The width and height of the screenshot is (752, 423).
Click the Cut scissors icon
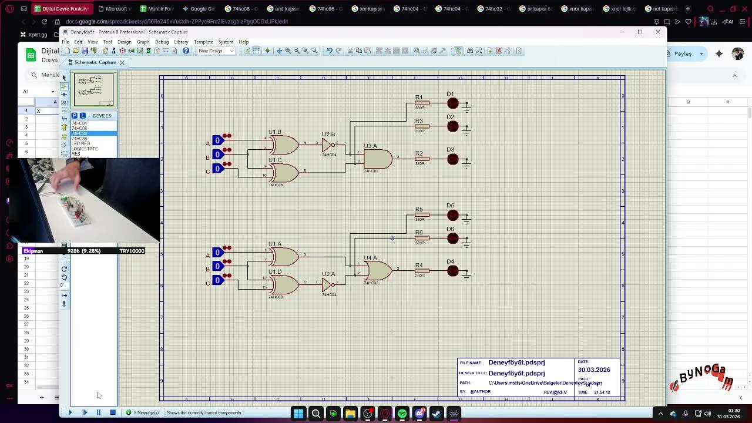point(350,51)
